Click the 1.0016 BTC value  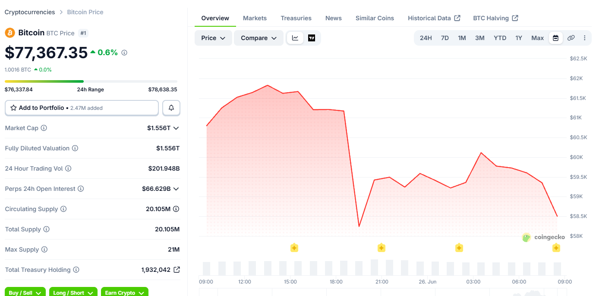[x=18, y=69]
